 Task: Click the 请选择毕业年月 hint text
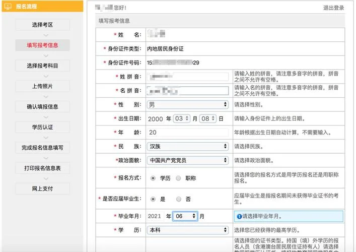(x=262, y=216)
